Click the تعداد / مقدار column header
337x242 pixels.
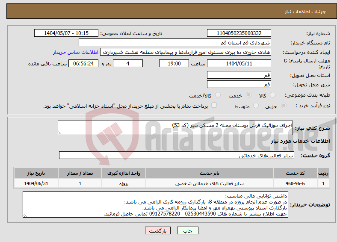point(80,173)
